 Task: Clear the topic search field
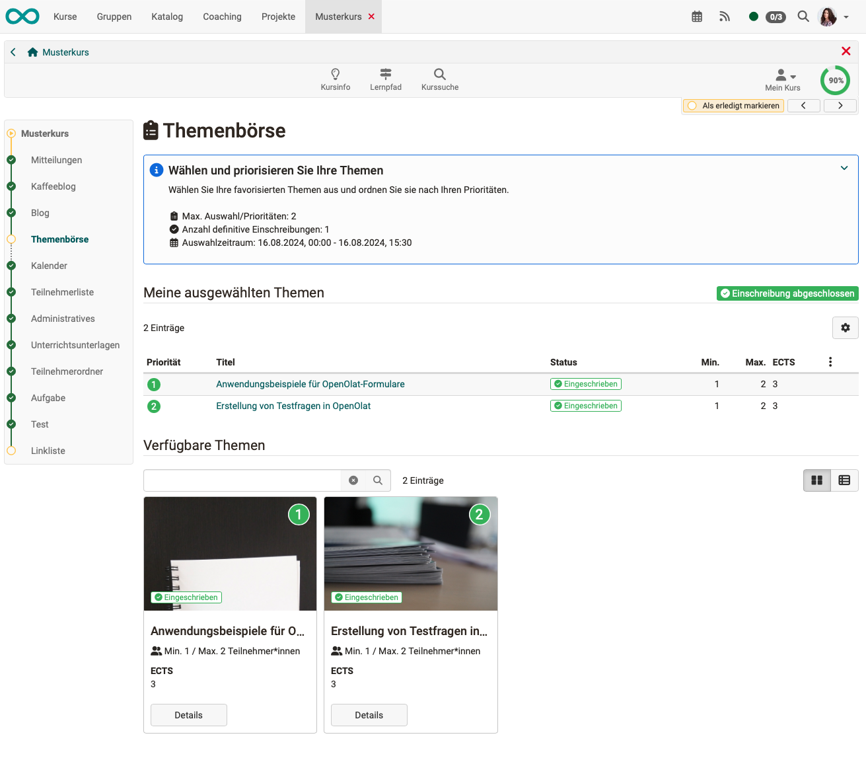pyautogui.click(x=353, y=480)
